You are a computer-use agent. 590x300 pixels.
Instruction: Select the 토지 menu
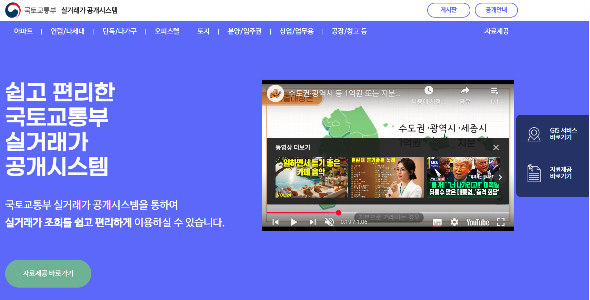click(203, 31)
